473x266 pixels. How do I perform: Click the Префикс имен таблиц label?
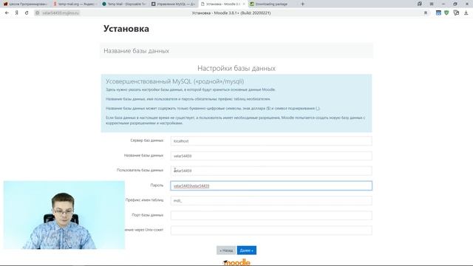tap(145, 200)
